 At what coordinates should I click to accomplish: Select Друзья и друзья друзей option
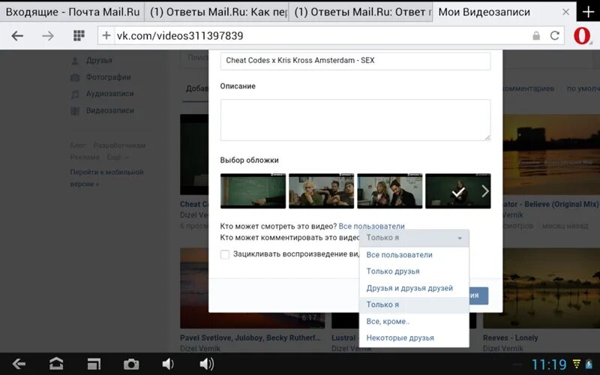click(414, 288)
